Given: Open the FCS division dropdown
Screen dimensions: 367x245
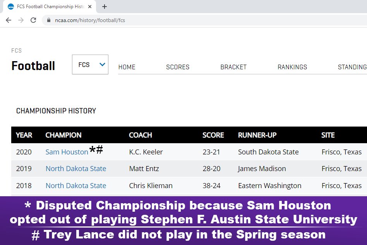Looking at the screenshot, I should [x=90, y=65].
